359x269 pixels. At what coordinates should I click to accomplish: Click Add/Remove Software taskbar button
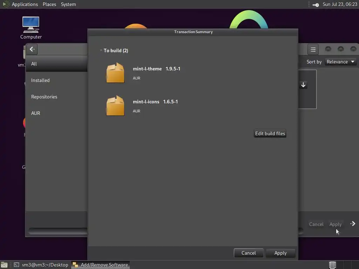pyautogui.click(x=100, y=265)
